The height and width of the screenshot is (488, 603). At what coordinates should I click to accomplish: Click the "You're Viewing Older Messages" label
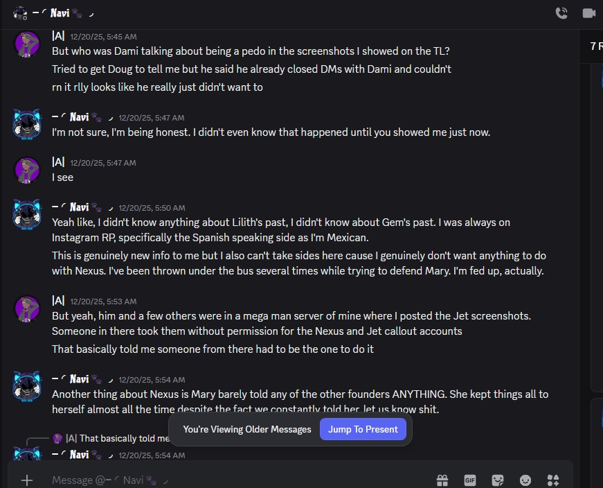point(246,429)
